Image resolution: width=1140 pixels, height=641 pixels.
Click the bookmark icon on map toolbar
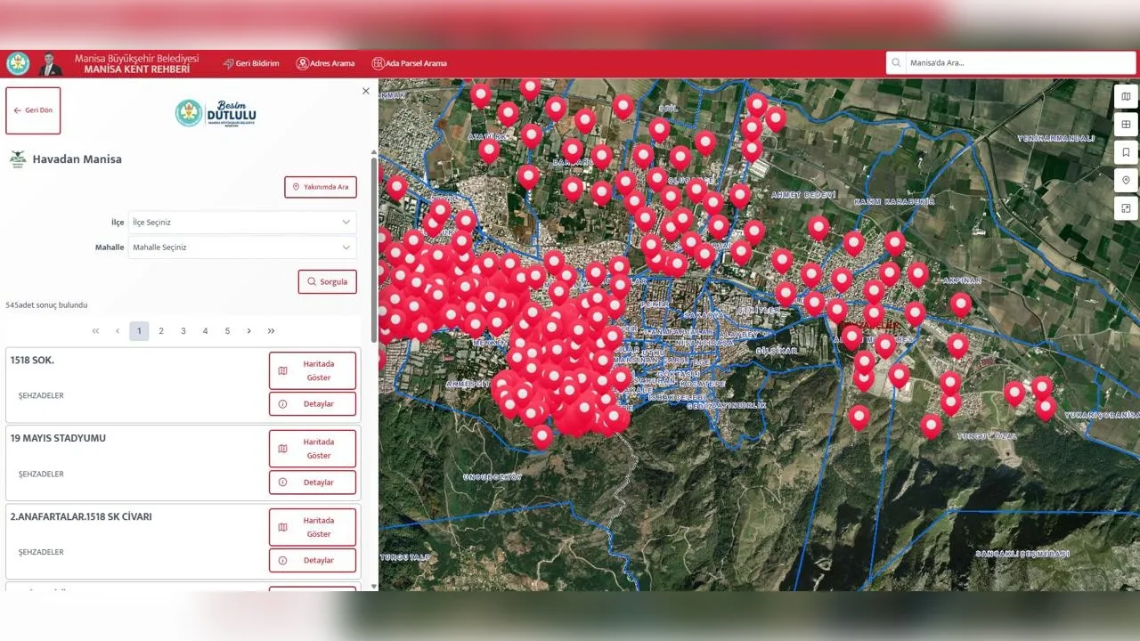coord(1126,152)
